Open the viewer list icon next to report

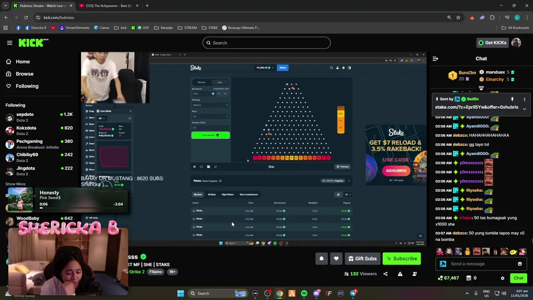pyautogui.click(x=414, y=274)
